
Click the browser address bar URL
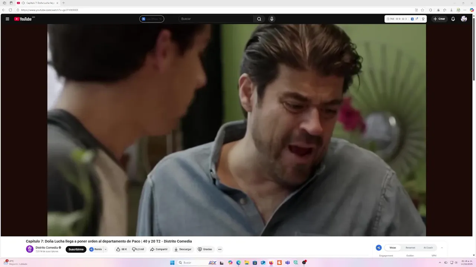(x=49, y=10)
